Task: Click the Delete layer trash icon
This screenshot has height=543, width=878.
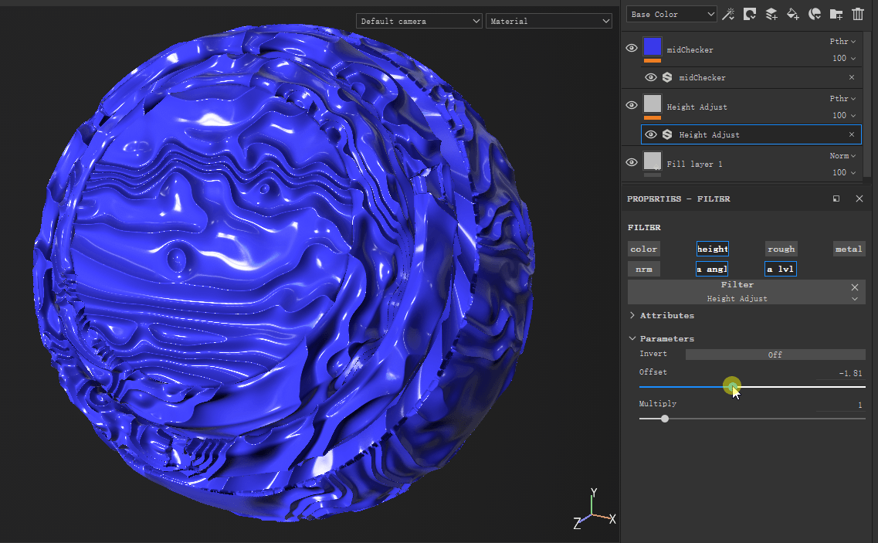Action: [858, 14]
